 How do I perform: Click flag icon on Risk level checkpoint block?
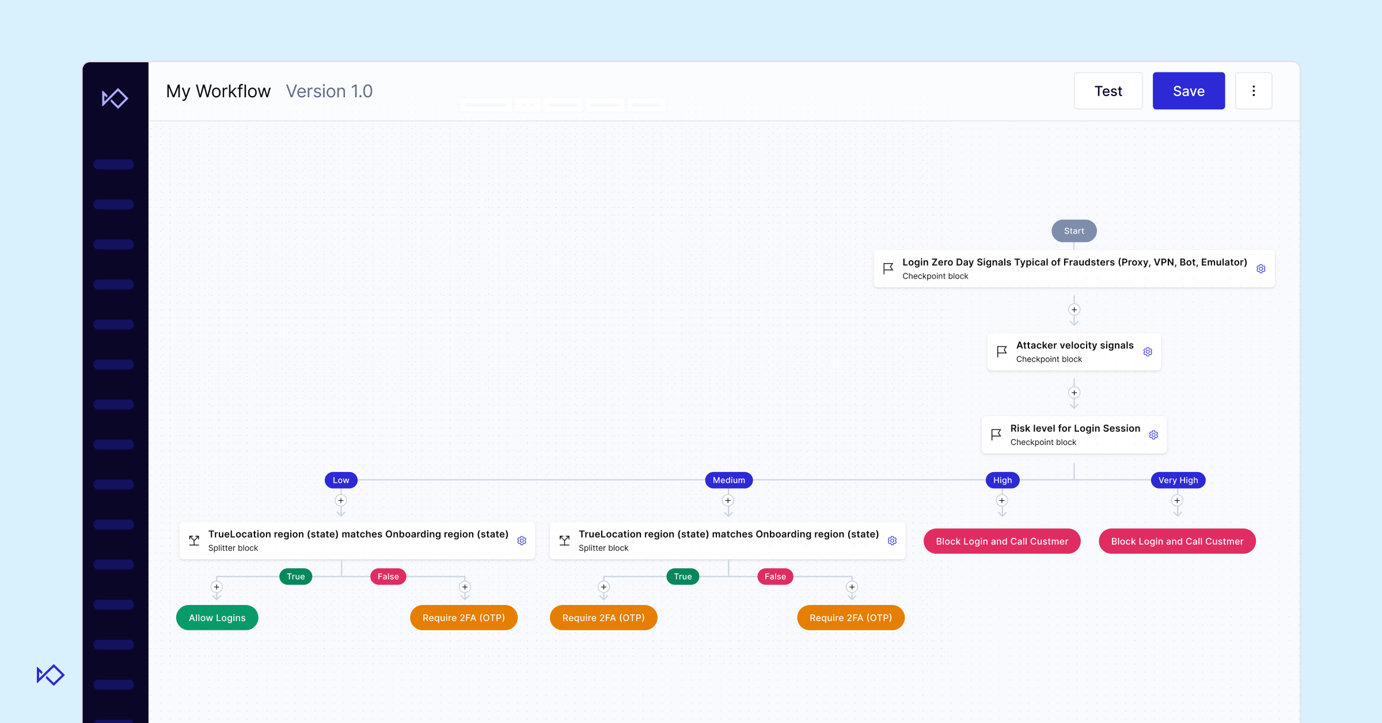pyautogui.click(x=996, y=435)
